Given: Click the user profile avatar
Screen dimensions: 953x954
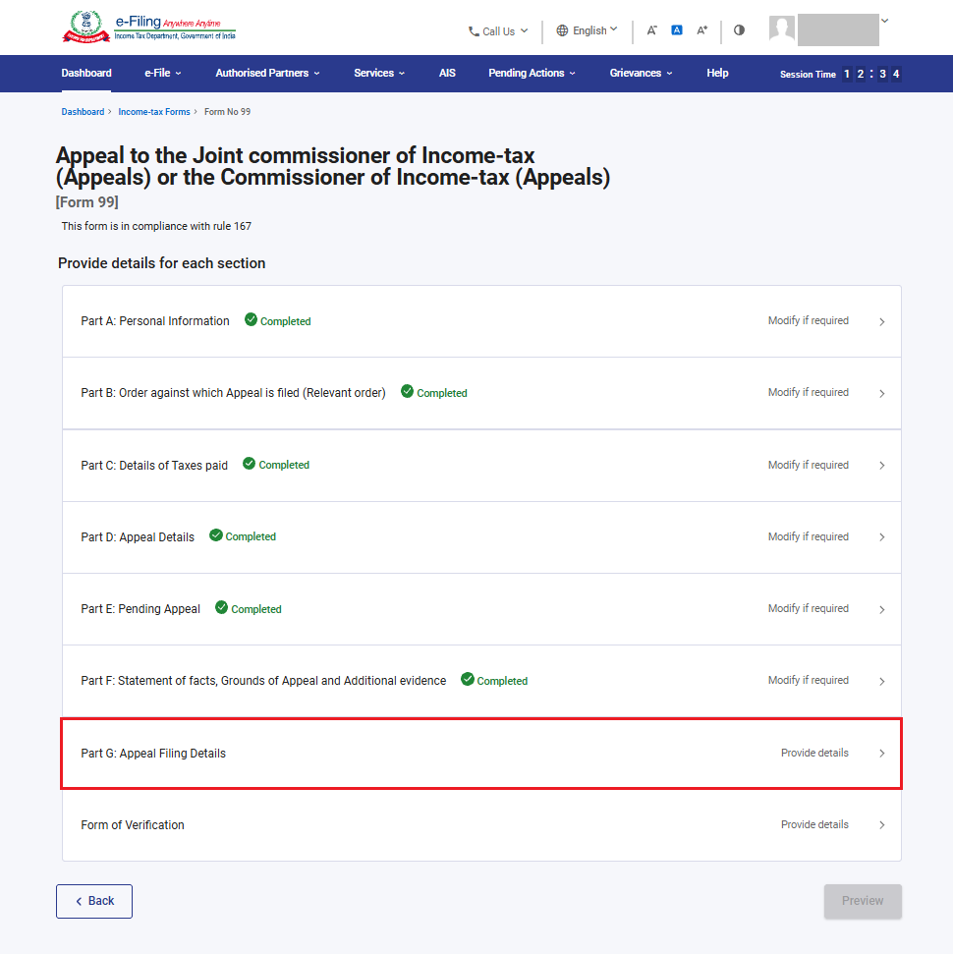Looking at the screenshot, I should pos(782,28).
